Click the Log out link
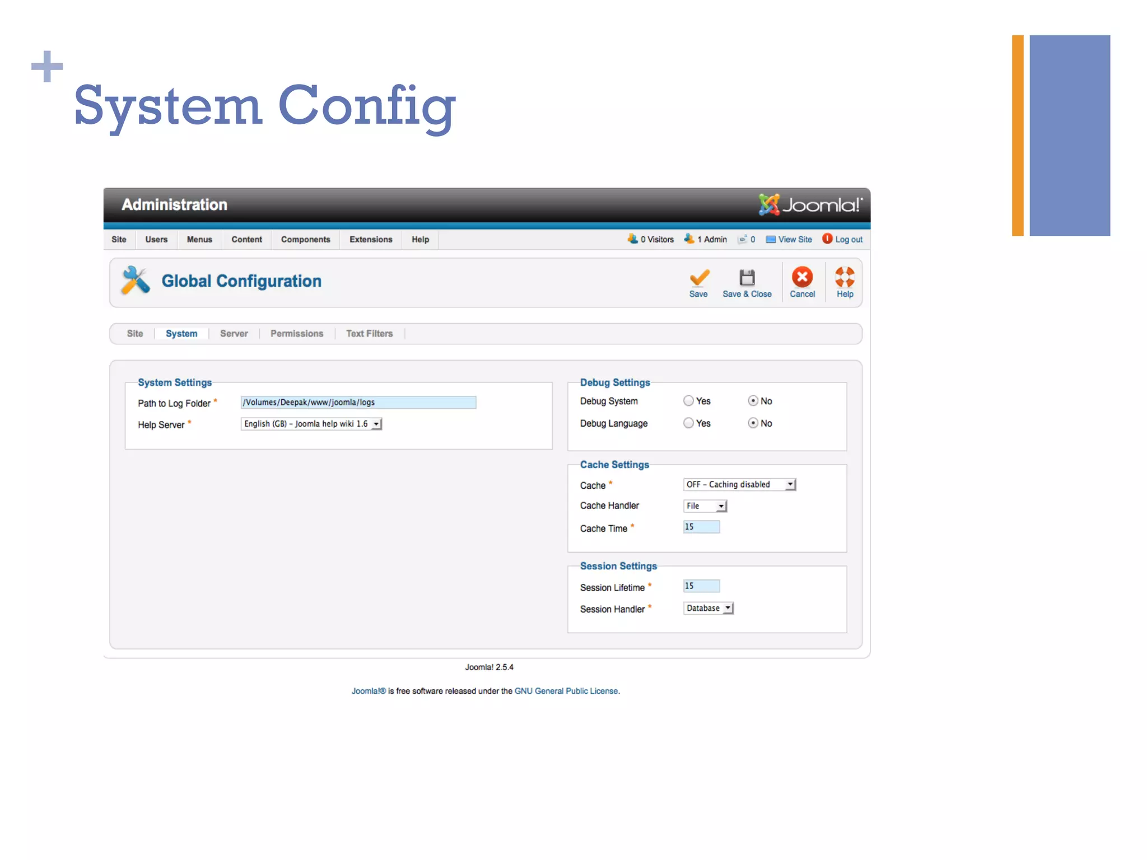1147x860 pixels. [x=848, y=239]
